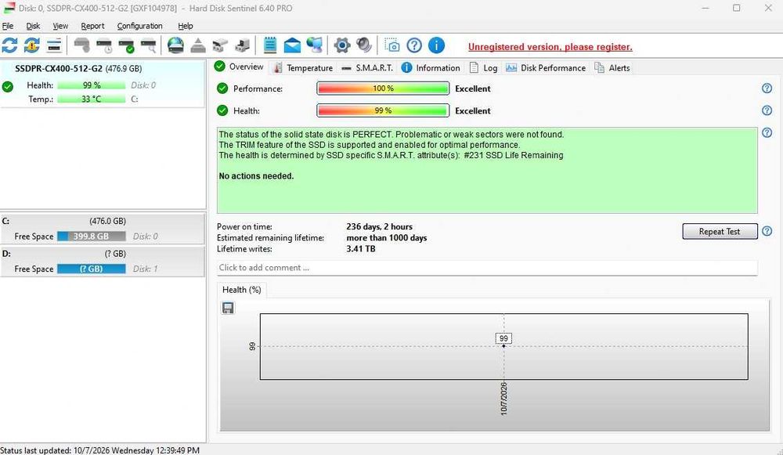Viewport: 783px width, 455px height.
Task: Open the View menu
Action: point(60,26)
